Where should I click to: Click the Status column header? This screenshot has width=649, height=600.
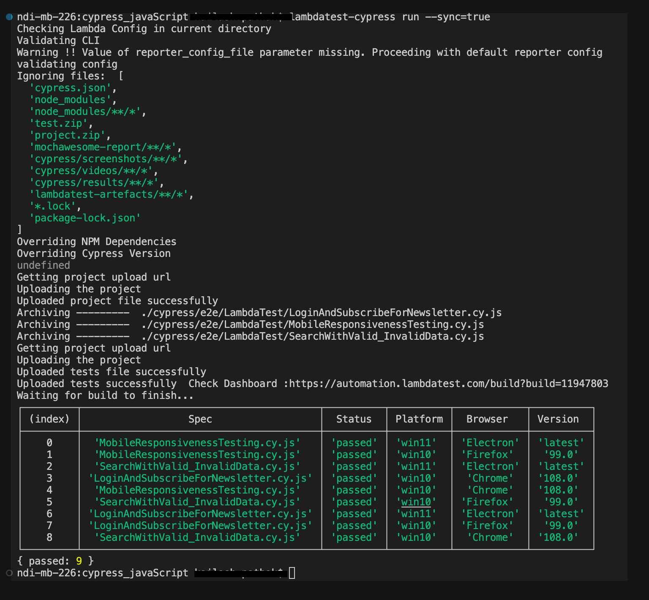tap(354, 419)
